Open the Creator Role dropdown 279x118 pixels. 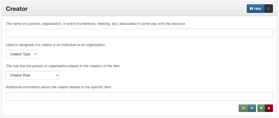[33, 75]
